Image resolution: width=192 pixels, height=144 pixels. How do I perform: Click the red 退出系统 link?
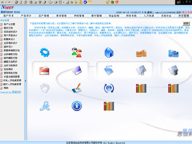click(187, 12)
